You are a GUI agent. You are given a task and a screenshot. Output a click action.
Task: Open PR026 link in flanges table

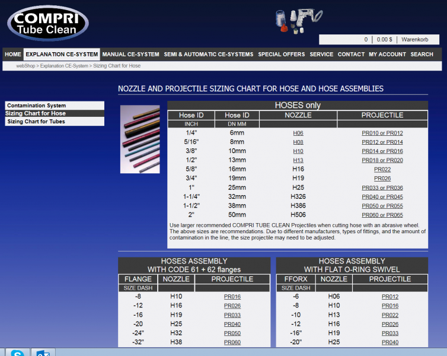tap(232, 306)
